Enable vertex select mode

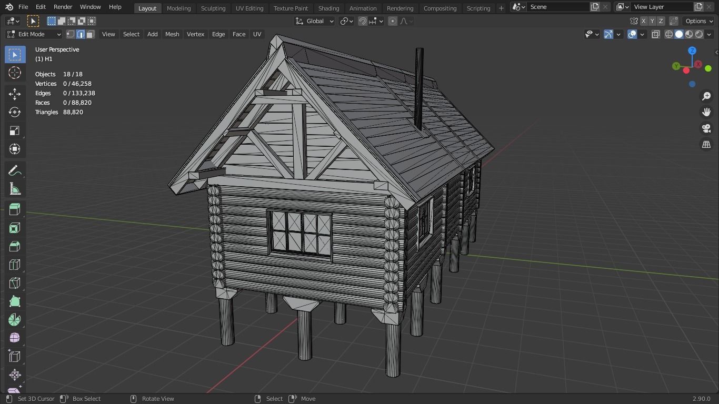(71, 34)
